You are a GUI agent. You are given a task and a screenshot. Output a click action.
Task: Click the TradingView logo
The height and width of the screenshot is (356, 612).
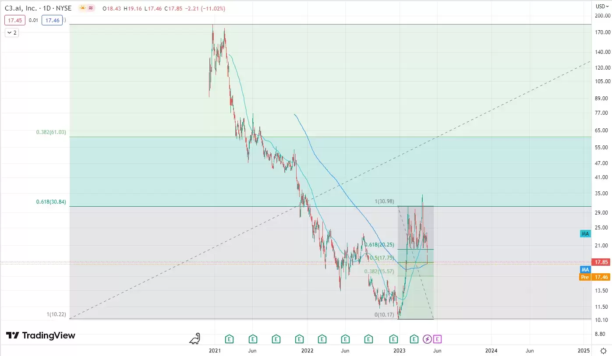(41, 335)
